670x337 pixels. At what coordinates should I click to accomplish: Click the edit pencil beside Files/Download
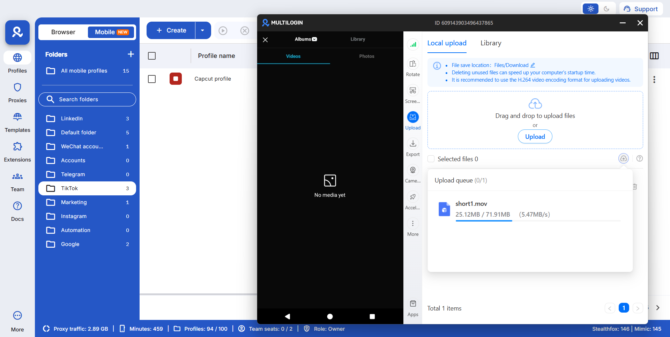(533, 65)
